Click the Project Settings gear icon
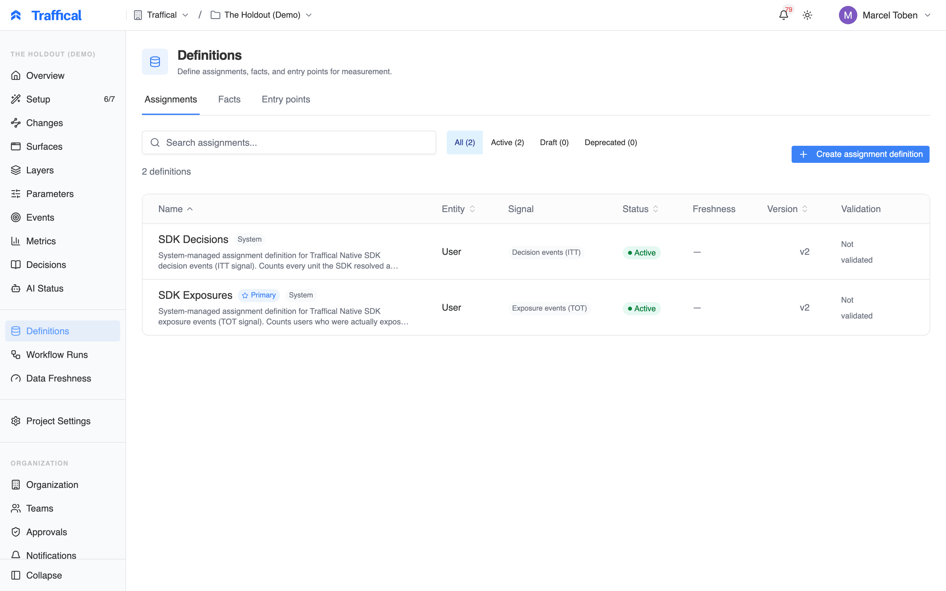Screen dimensions: 946x591 pyautogui.click(x=16, y=421)
